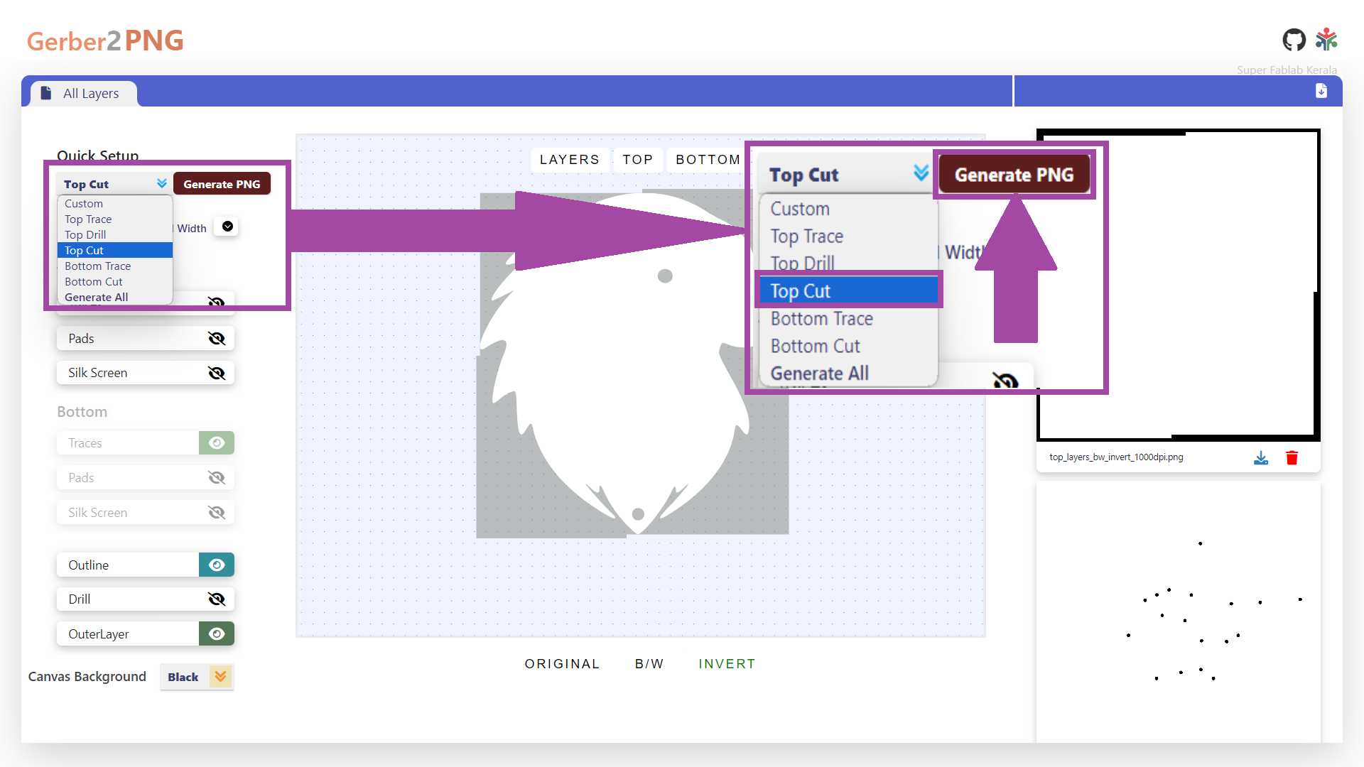1364x767 pixels.
Task: Choose Bottom Trace from setup list
Action: [x=98, y=266]
